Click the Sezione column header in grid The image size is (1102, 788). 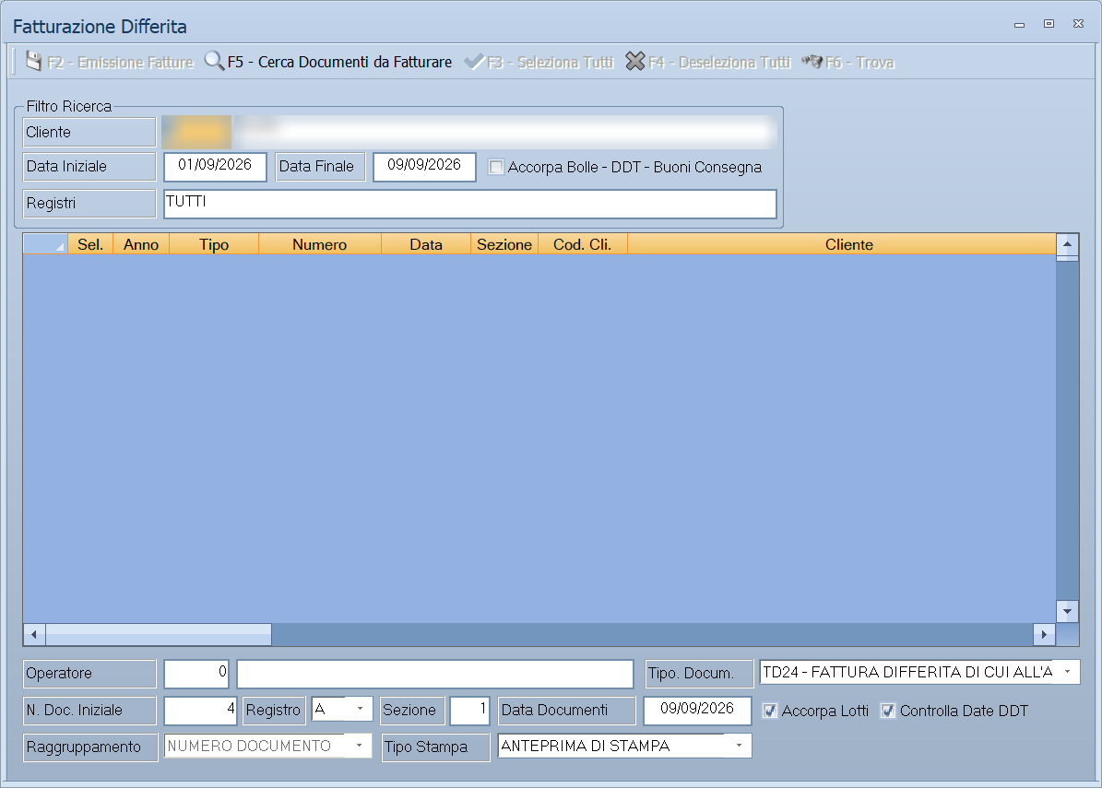pyautogui.click(x=504, y=244)
